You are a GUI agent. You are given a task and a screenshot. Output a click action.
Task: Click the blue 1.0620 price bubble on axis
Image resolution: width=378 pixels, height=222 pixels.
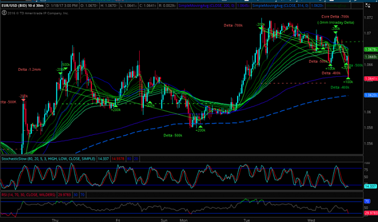click(371, 95)
